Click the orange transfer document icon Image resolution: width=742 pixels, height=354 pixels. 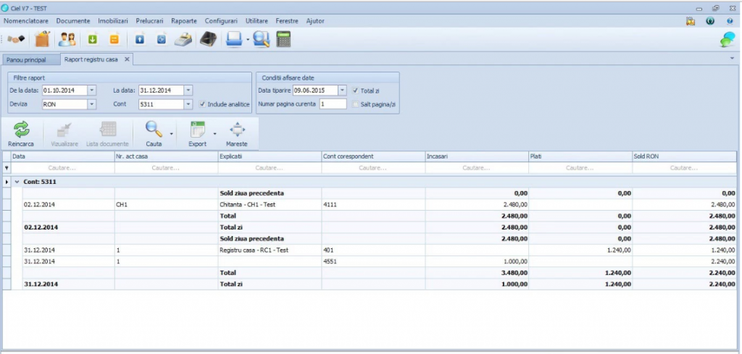(114, 40)
